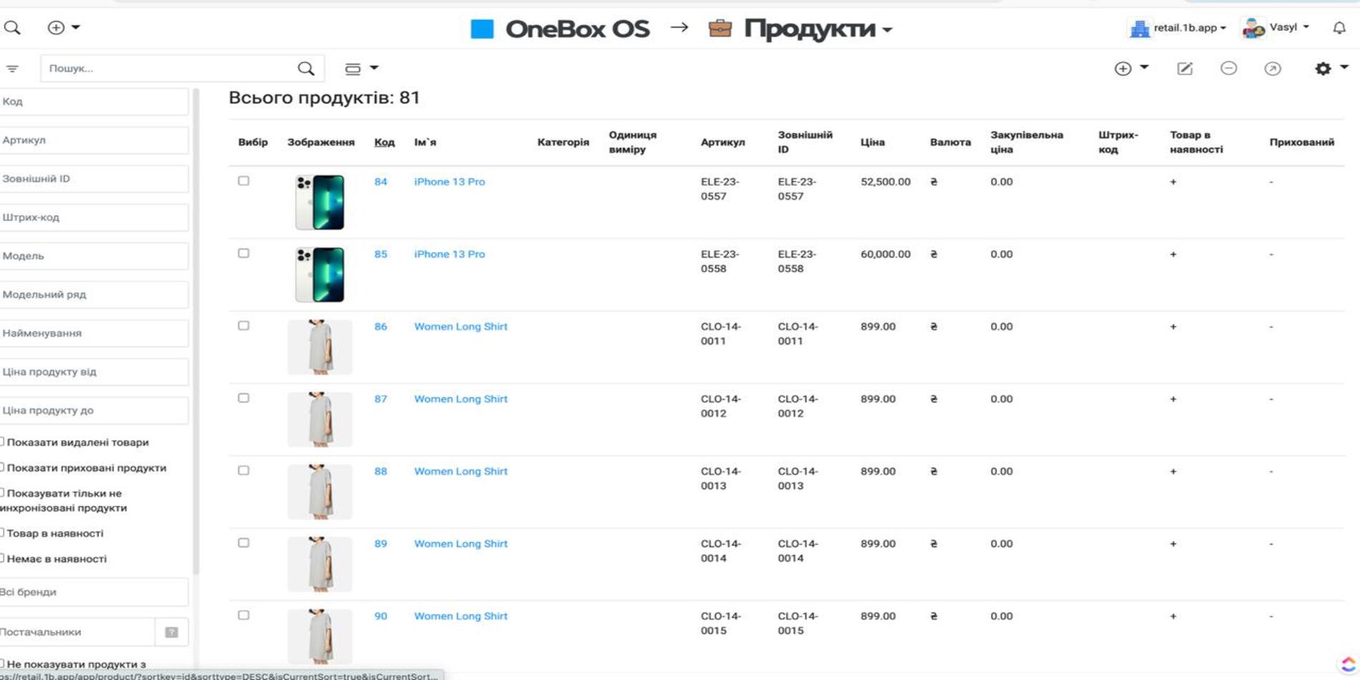Click the Артикул filter field
Viewport: 1360px width, 680px height.
[94, 140]
